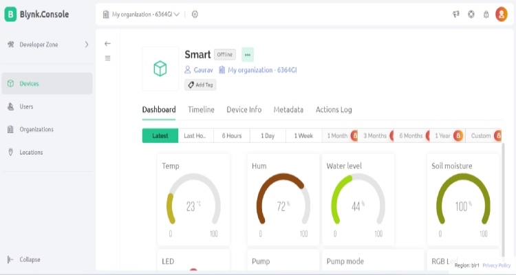This screenshot has width=516, height=275.
Task: Switch to the Device Info tab
Action: 244,109
